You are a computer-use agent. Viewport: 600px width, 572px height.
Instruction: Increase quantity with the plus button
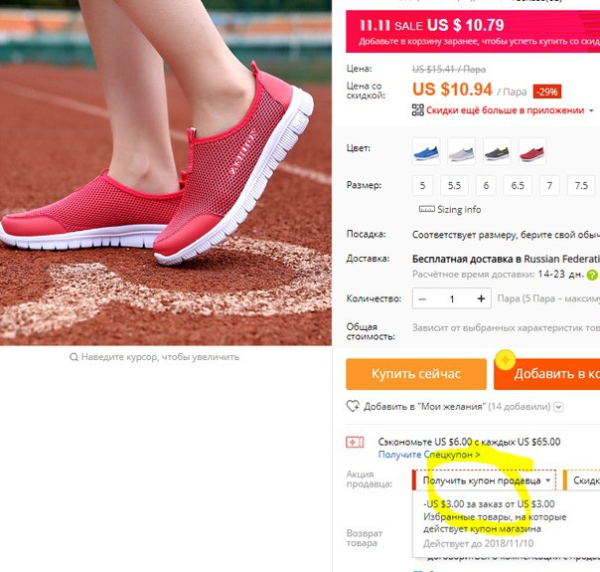click(481, 298)
